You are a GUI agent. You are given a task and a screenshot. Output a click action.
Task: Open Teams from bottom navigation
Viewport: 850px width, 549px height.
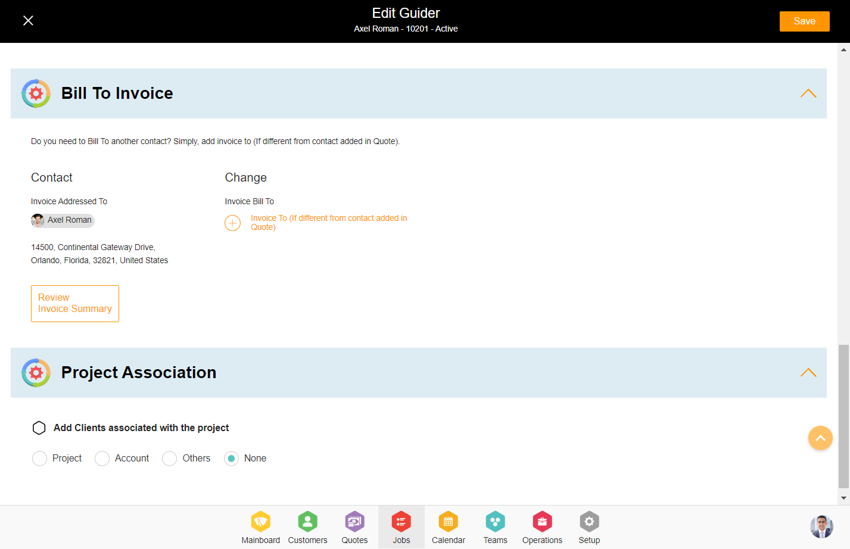pos(495,528)
